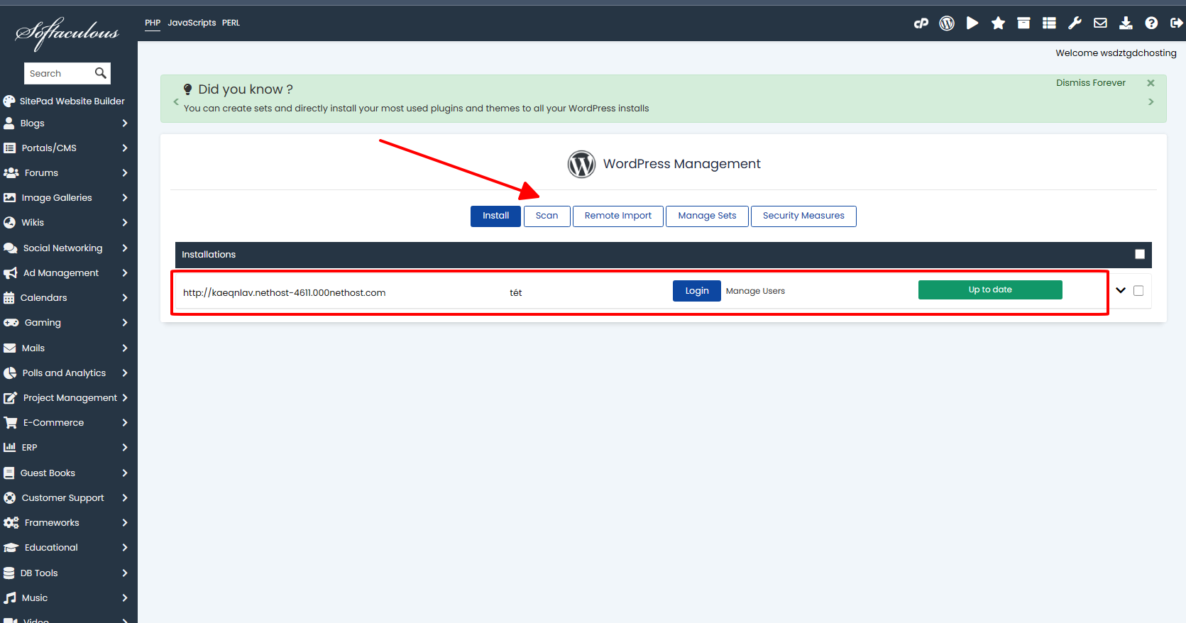This screenshot has height=623, width=1186.
Task: Expand the DB Tools category arrow
Action: pos(125,573)
